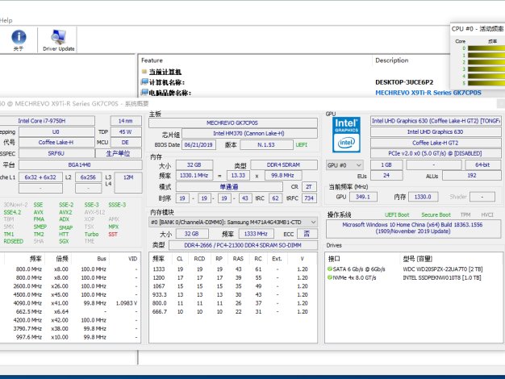Select the 933.3 memory timing row
This screenshot has width=505, height=379.
tap(233, 294)
